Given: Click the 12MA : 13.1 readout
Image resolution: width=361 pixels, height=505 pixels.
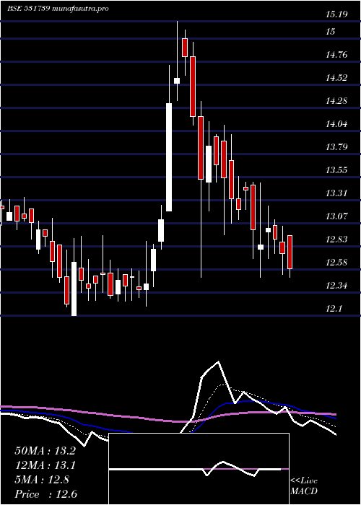Looking at the screenshot, I should (x=45, y=465).
